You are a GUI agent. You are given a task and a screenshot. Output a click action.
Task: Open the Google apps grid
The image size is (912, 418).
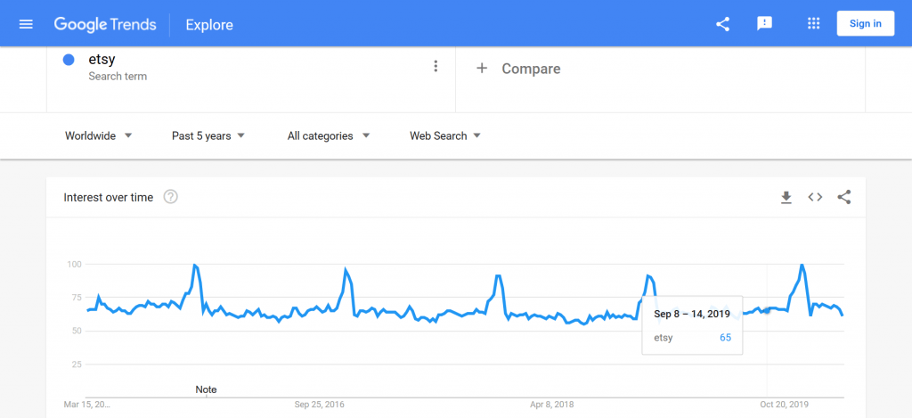point(814,24)
